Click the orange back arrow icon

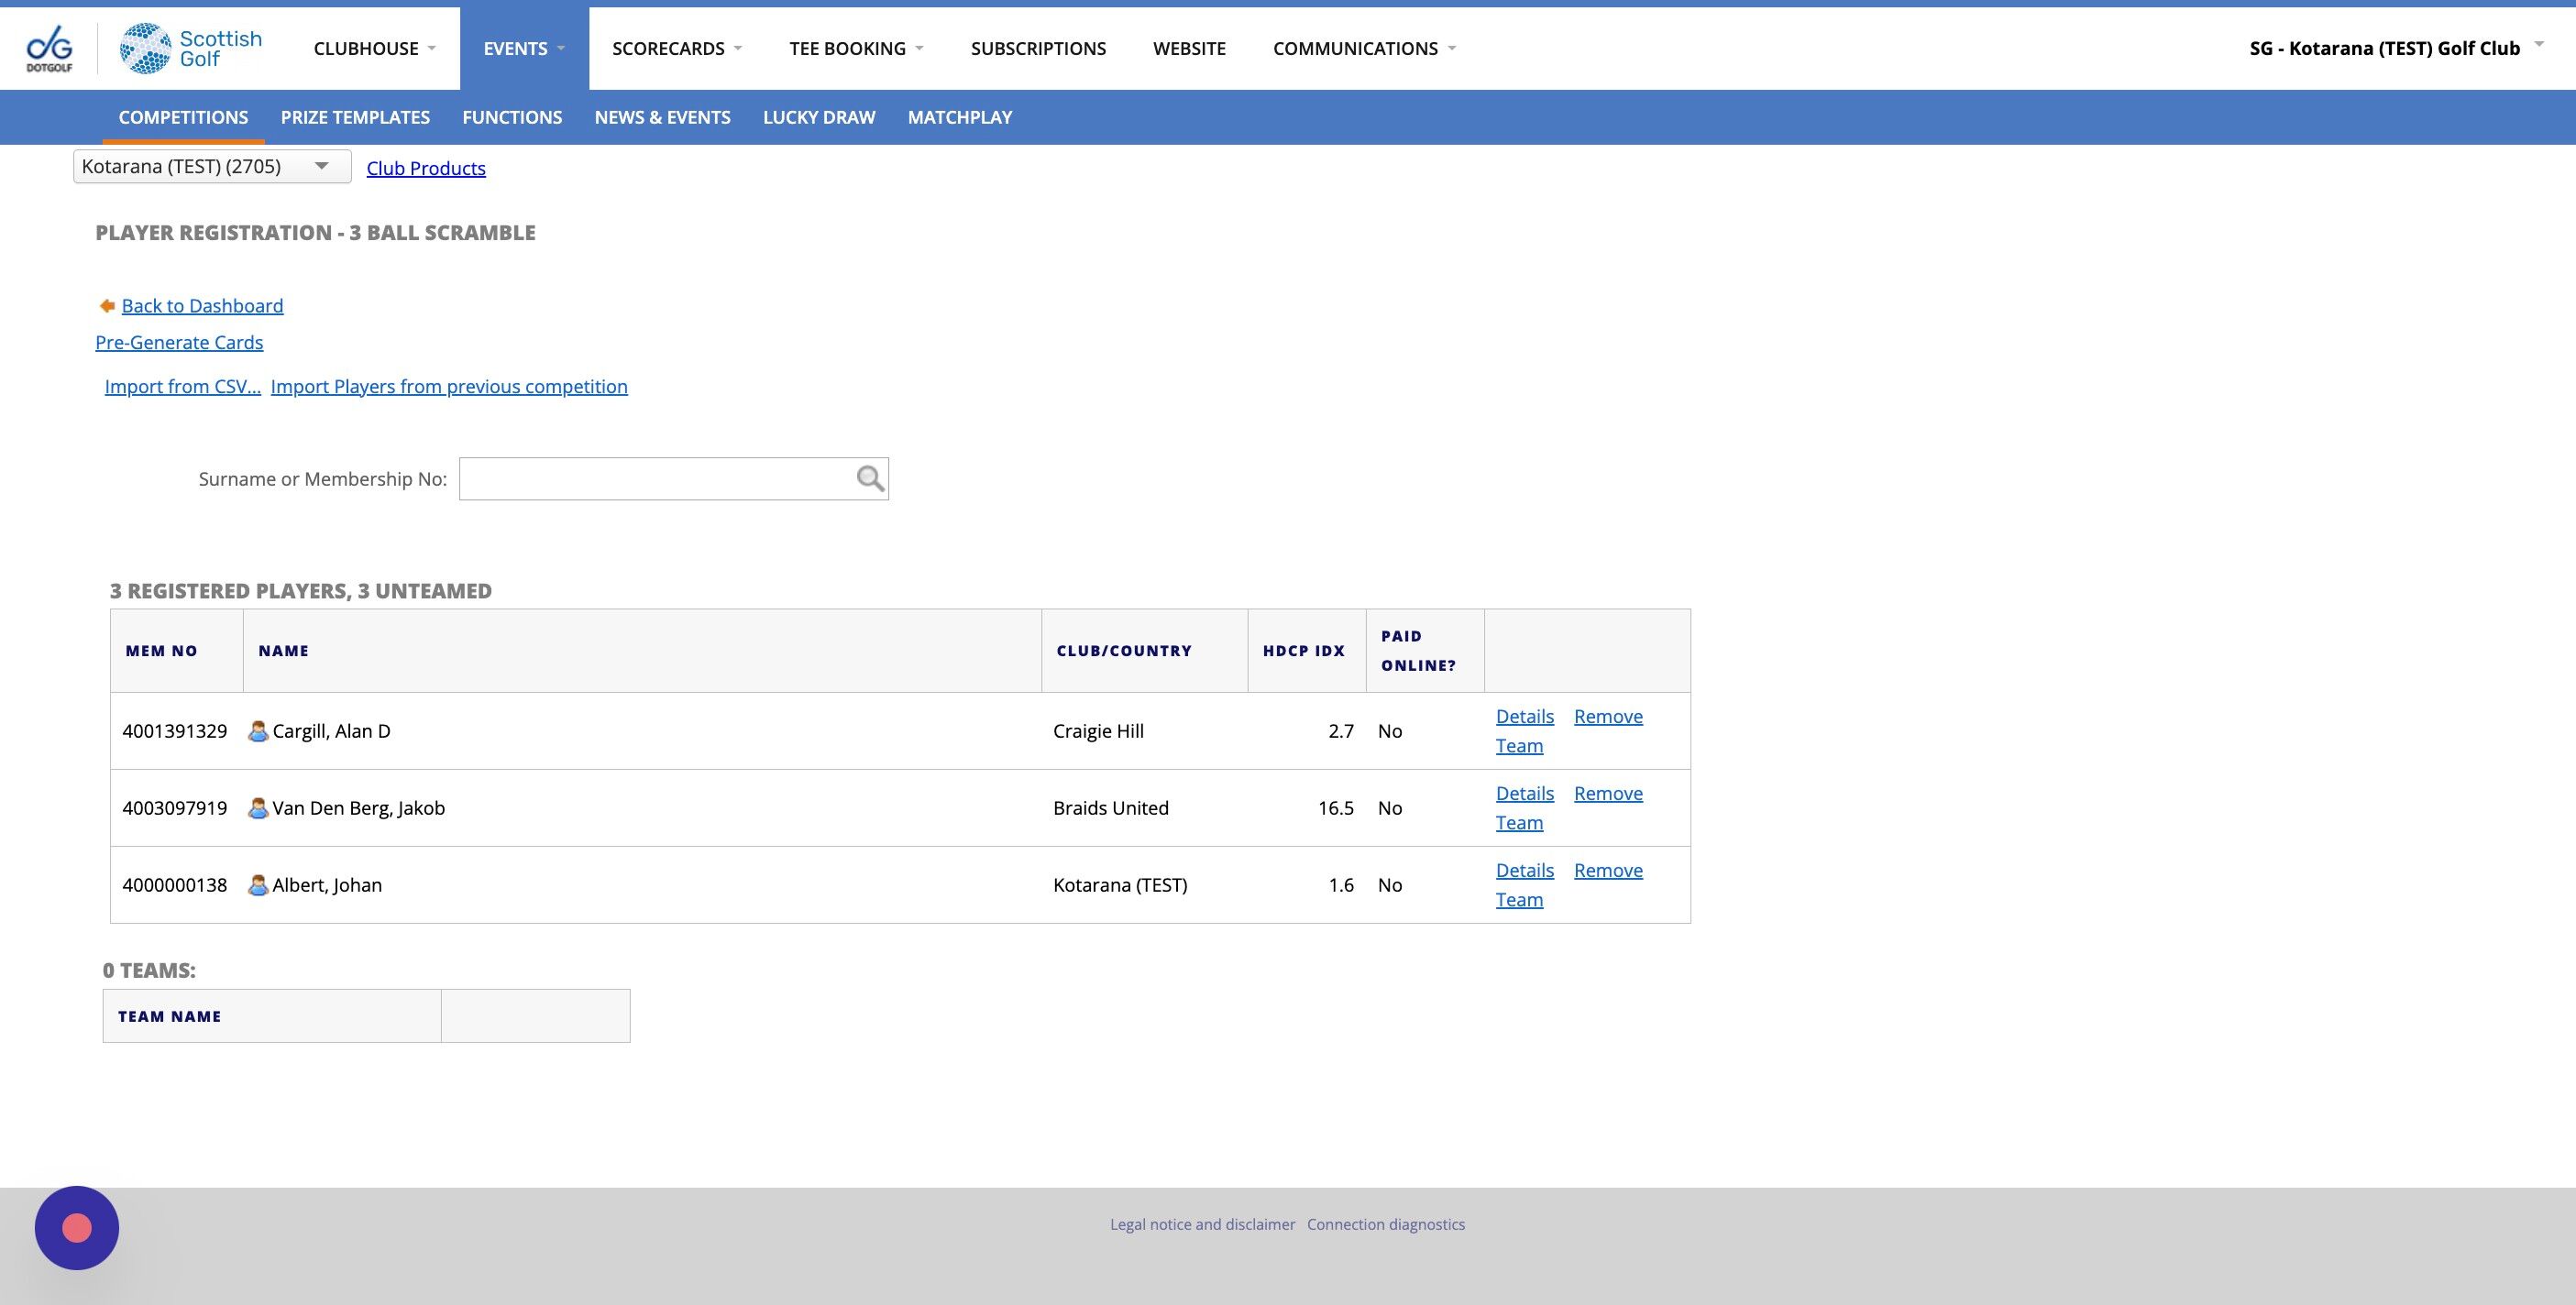[x=107, y=306]
